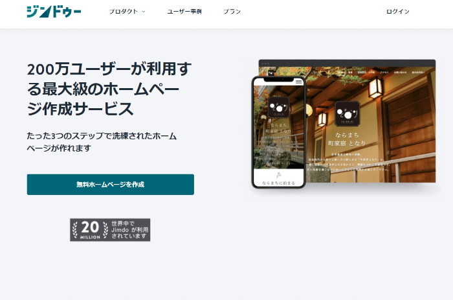Click the となり logo in desktop preview
This screenshot has width=453, height=300.
[x=347, y=114]
